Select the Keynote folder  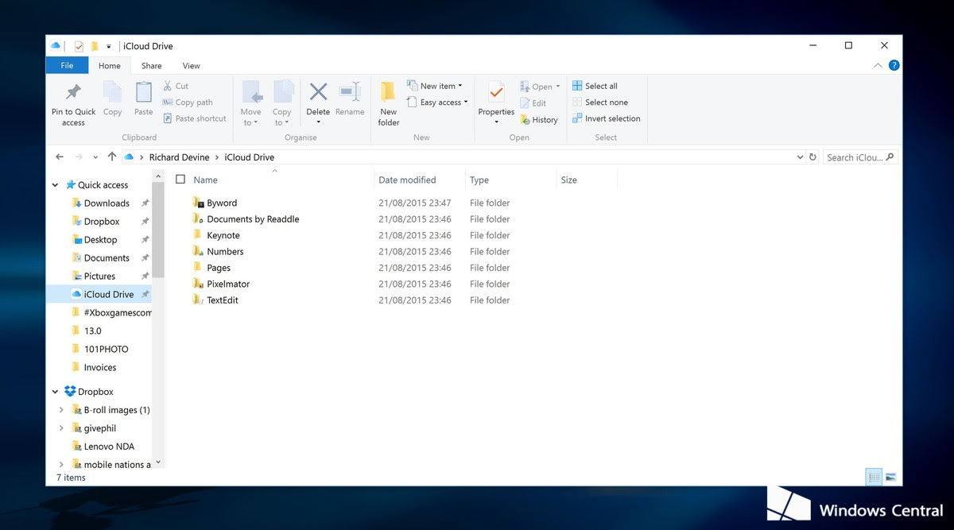coord(223,235)
